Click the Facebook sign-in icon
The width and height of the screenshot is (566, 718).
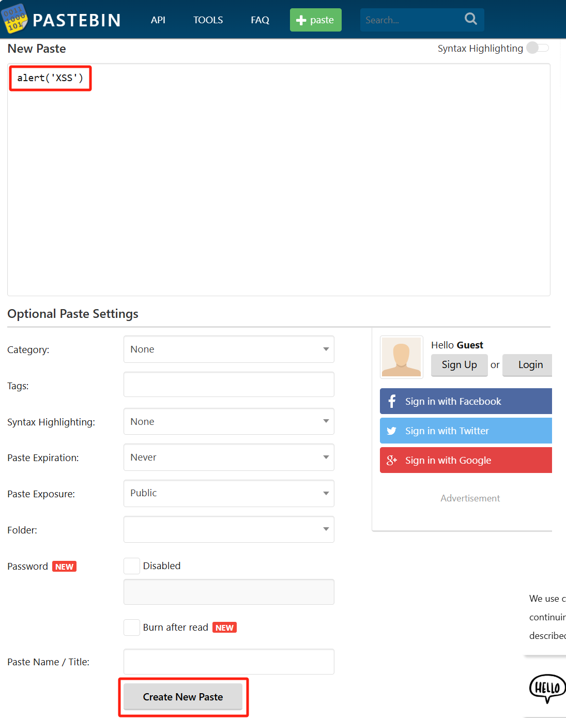pyautogui.click(x=392, y=402)
